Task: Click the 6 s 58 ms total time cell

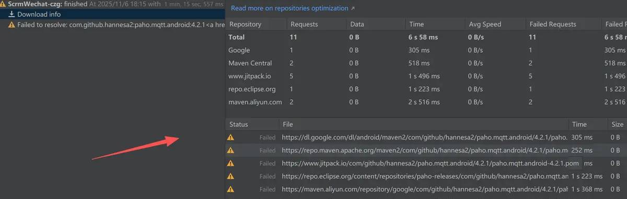Action: (424, 38)
